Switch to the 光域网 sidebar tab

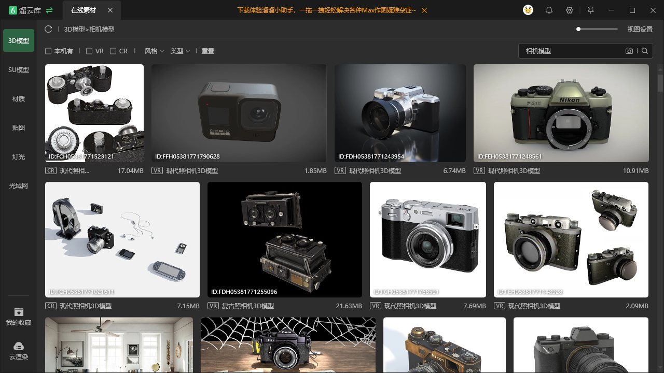coord(19,186)
